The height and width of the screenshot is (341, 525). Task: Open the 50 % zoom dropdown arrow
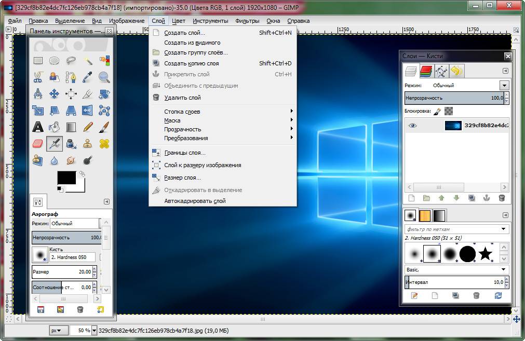point(94,330)
